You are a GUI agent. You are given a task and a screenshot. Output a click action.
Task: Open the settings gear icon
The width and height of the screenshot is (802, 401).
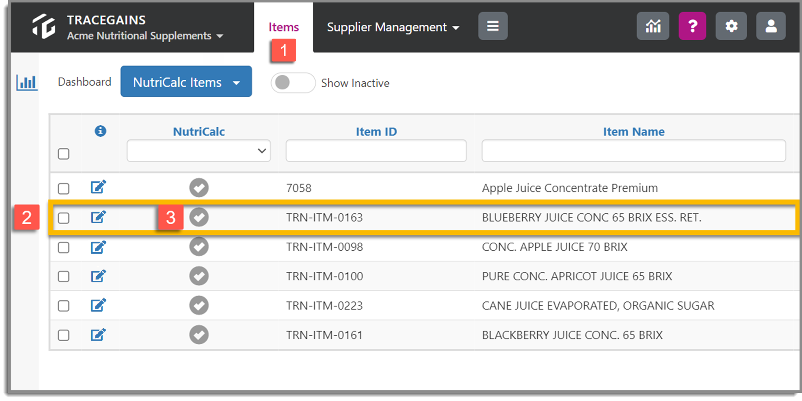coord(731,26)
